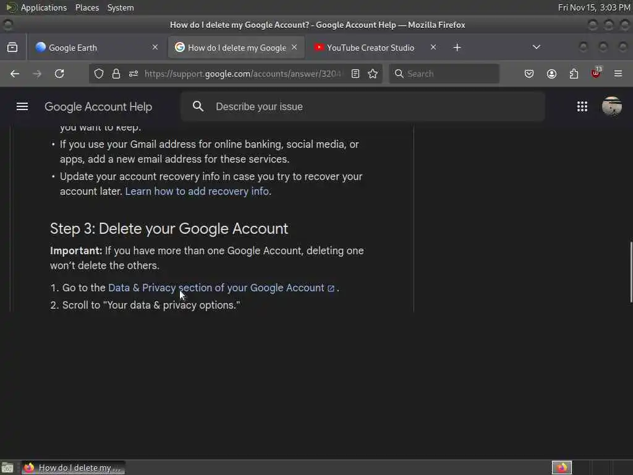Select the How do I delete my Google tab
This screenshot has width=633, height=475.
point(236,48)
